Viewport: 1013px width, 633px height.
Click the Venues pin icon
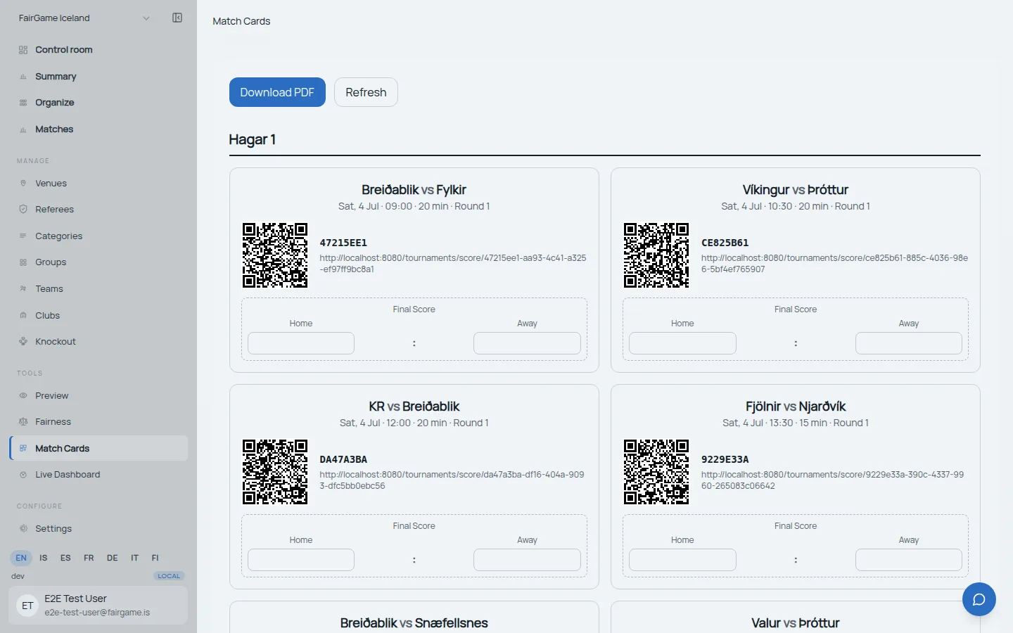pyautogui.click(x=23, y=183)
